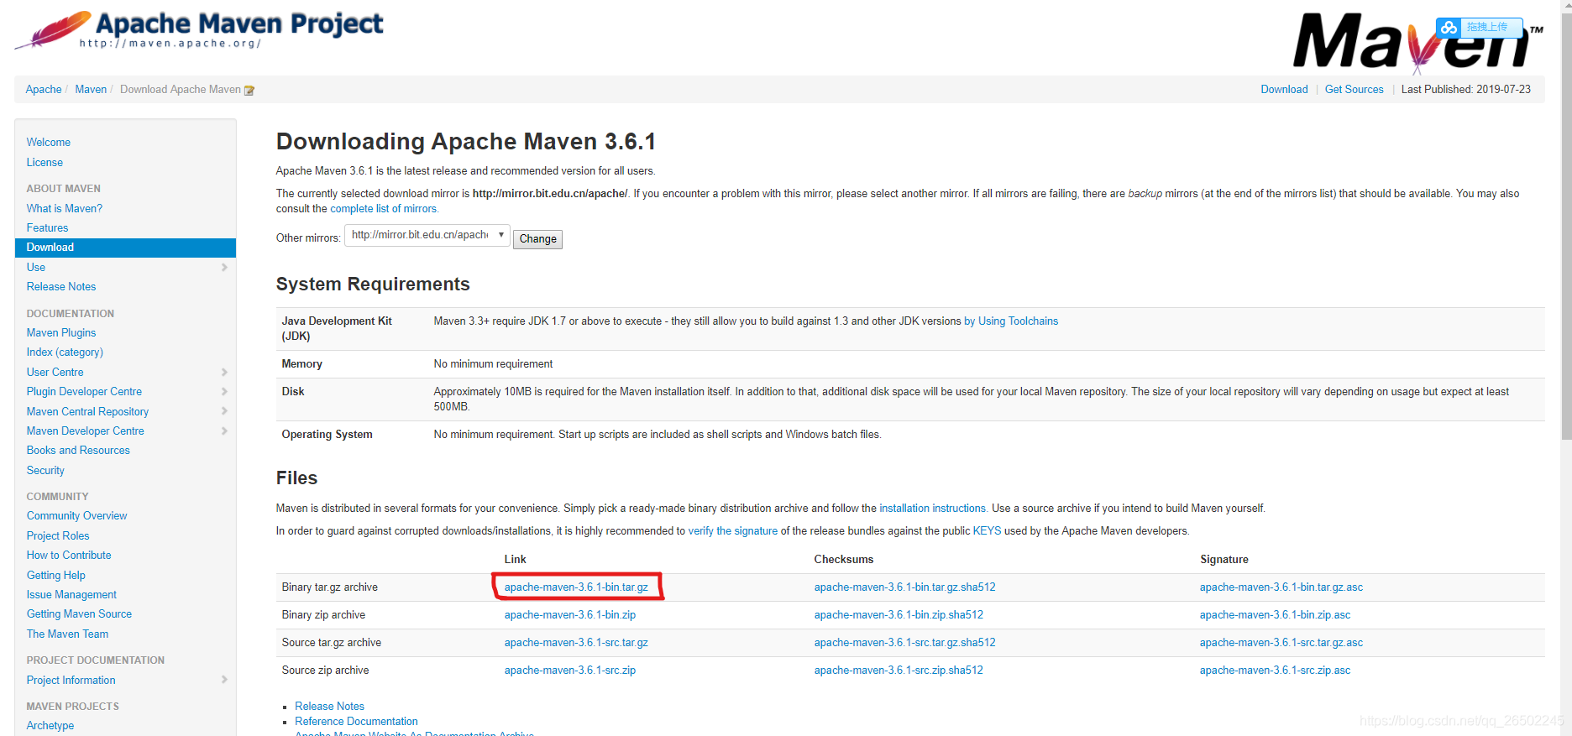The height and width of the screenshot is (736, 1572).
Task: Open Apache breadcrumb link
Action: 44,90
